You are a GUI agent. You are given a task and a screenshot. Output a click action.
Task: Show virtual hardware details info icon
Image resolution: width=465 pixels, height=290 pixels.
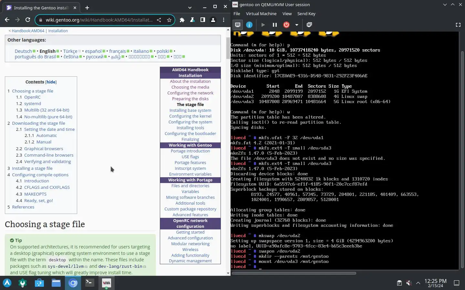(x=249, y=25)
